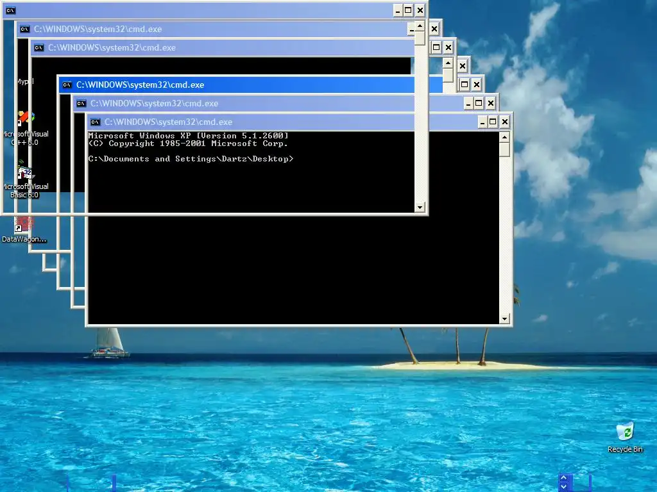657x492 pixels.
Task: Click title bar icon of cmd window behind prompt window
Action: (81, 103)
